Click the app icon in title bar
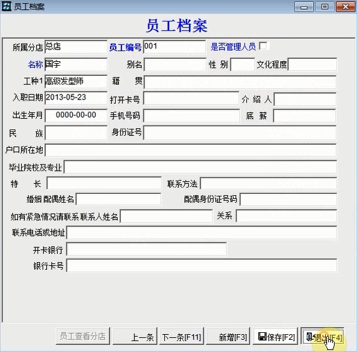 click(x=6, y=6)
